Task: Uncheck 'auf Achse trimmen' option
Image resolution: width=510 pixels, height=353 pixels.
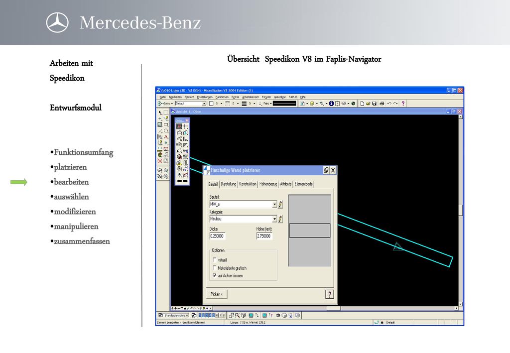Action: [214, 275]
